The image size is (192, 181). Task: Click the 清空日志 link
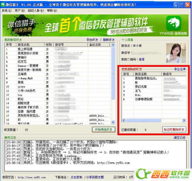click(180, 138)
